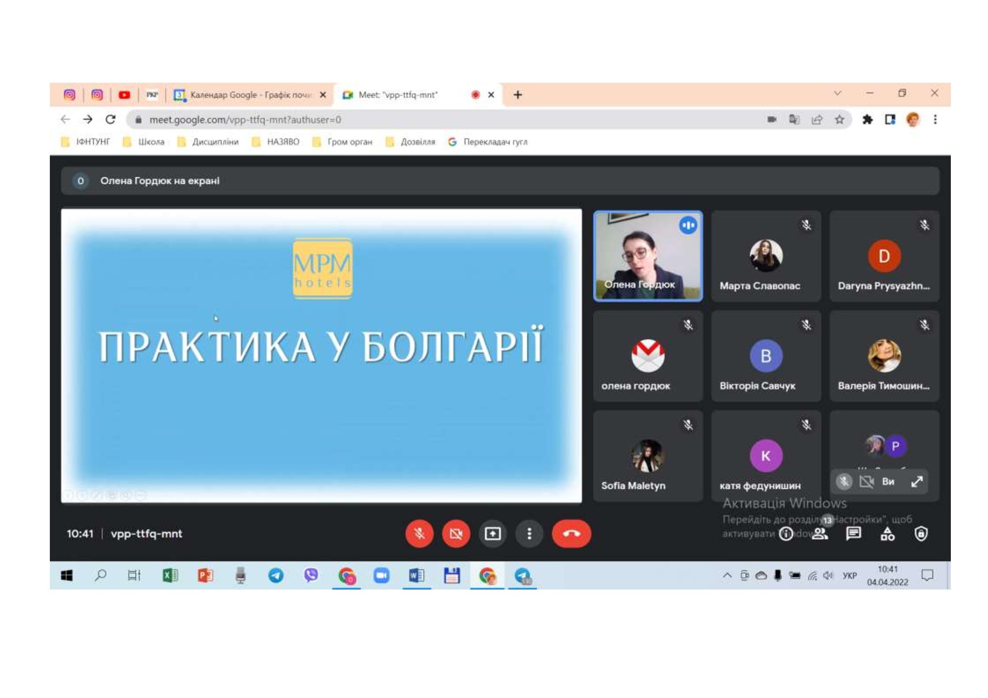Open the meeting details info icon
The image size is (988, 698).
click(x=786, y=534)
